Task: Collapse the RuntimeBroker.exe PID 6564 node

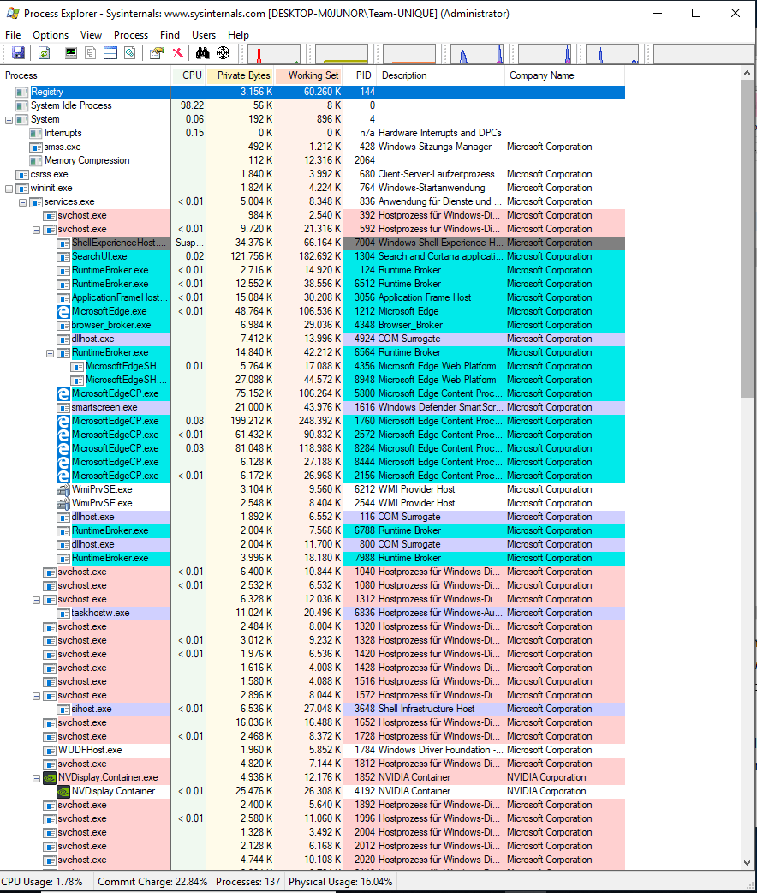Action: pos(50,352)
